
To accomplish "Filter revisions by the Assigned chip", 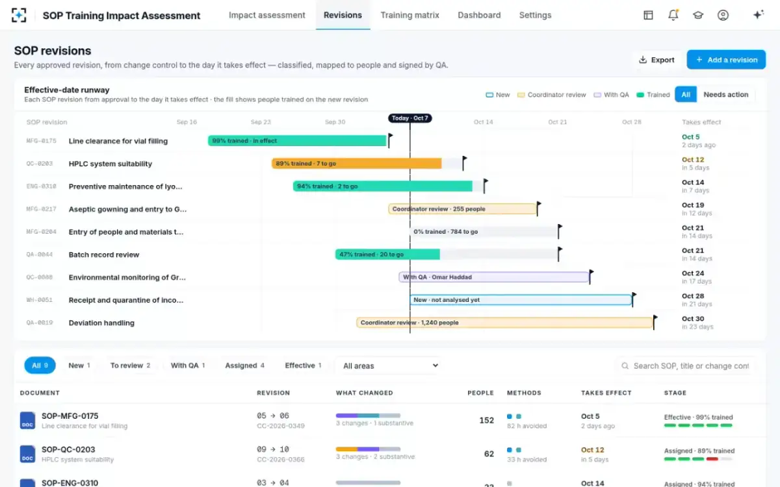I will click(x=244, y=366).
